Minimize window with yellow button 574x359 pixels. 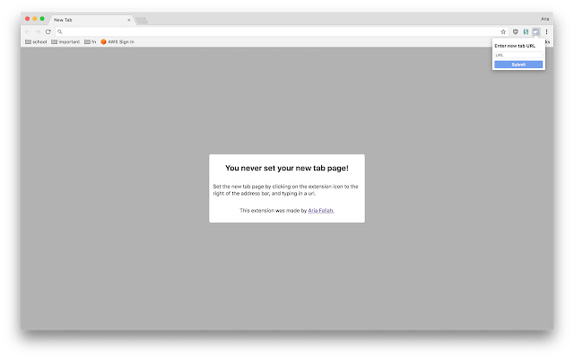(35, 18)
